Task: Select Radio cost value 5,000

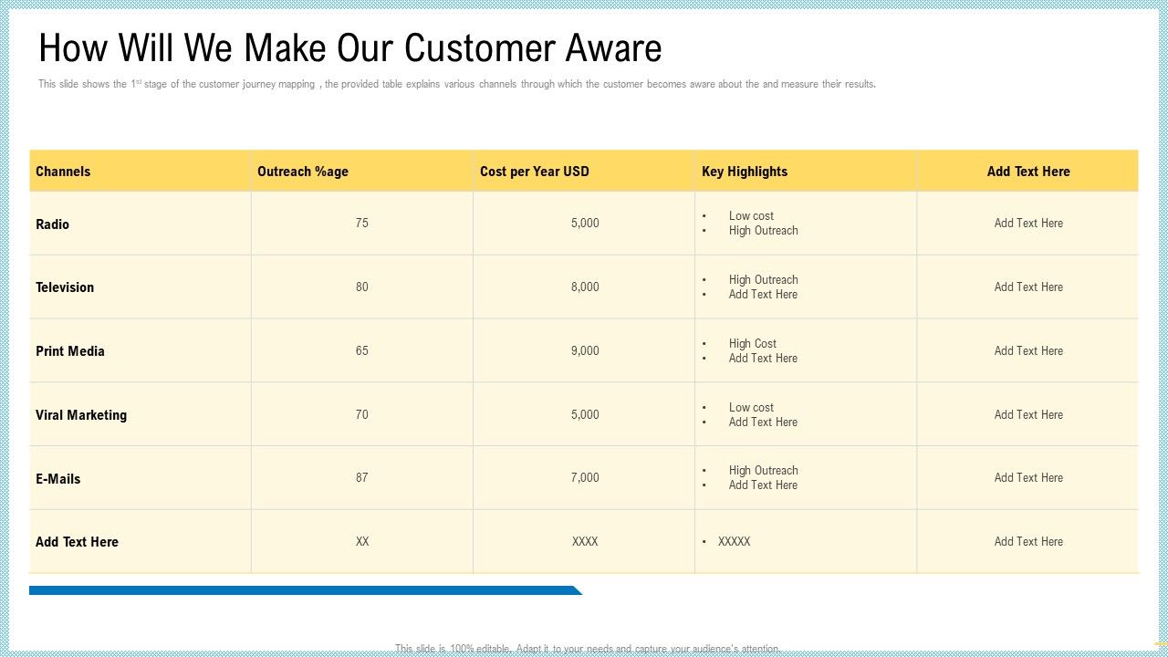Action: click(x=585, y=224)
